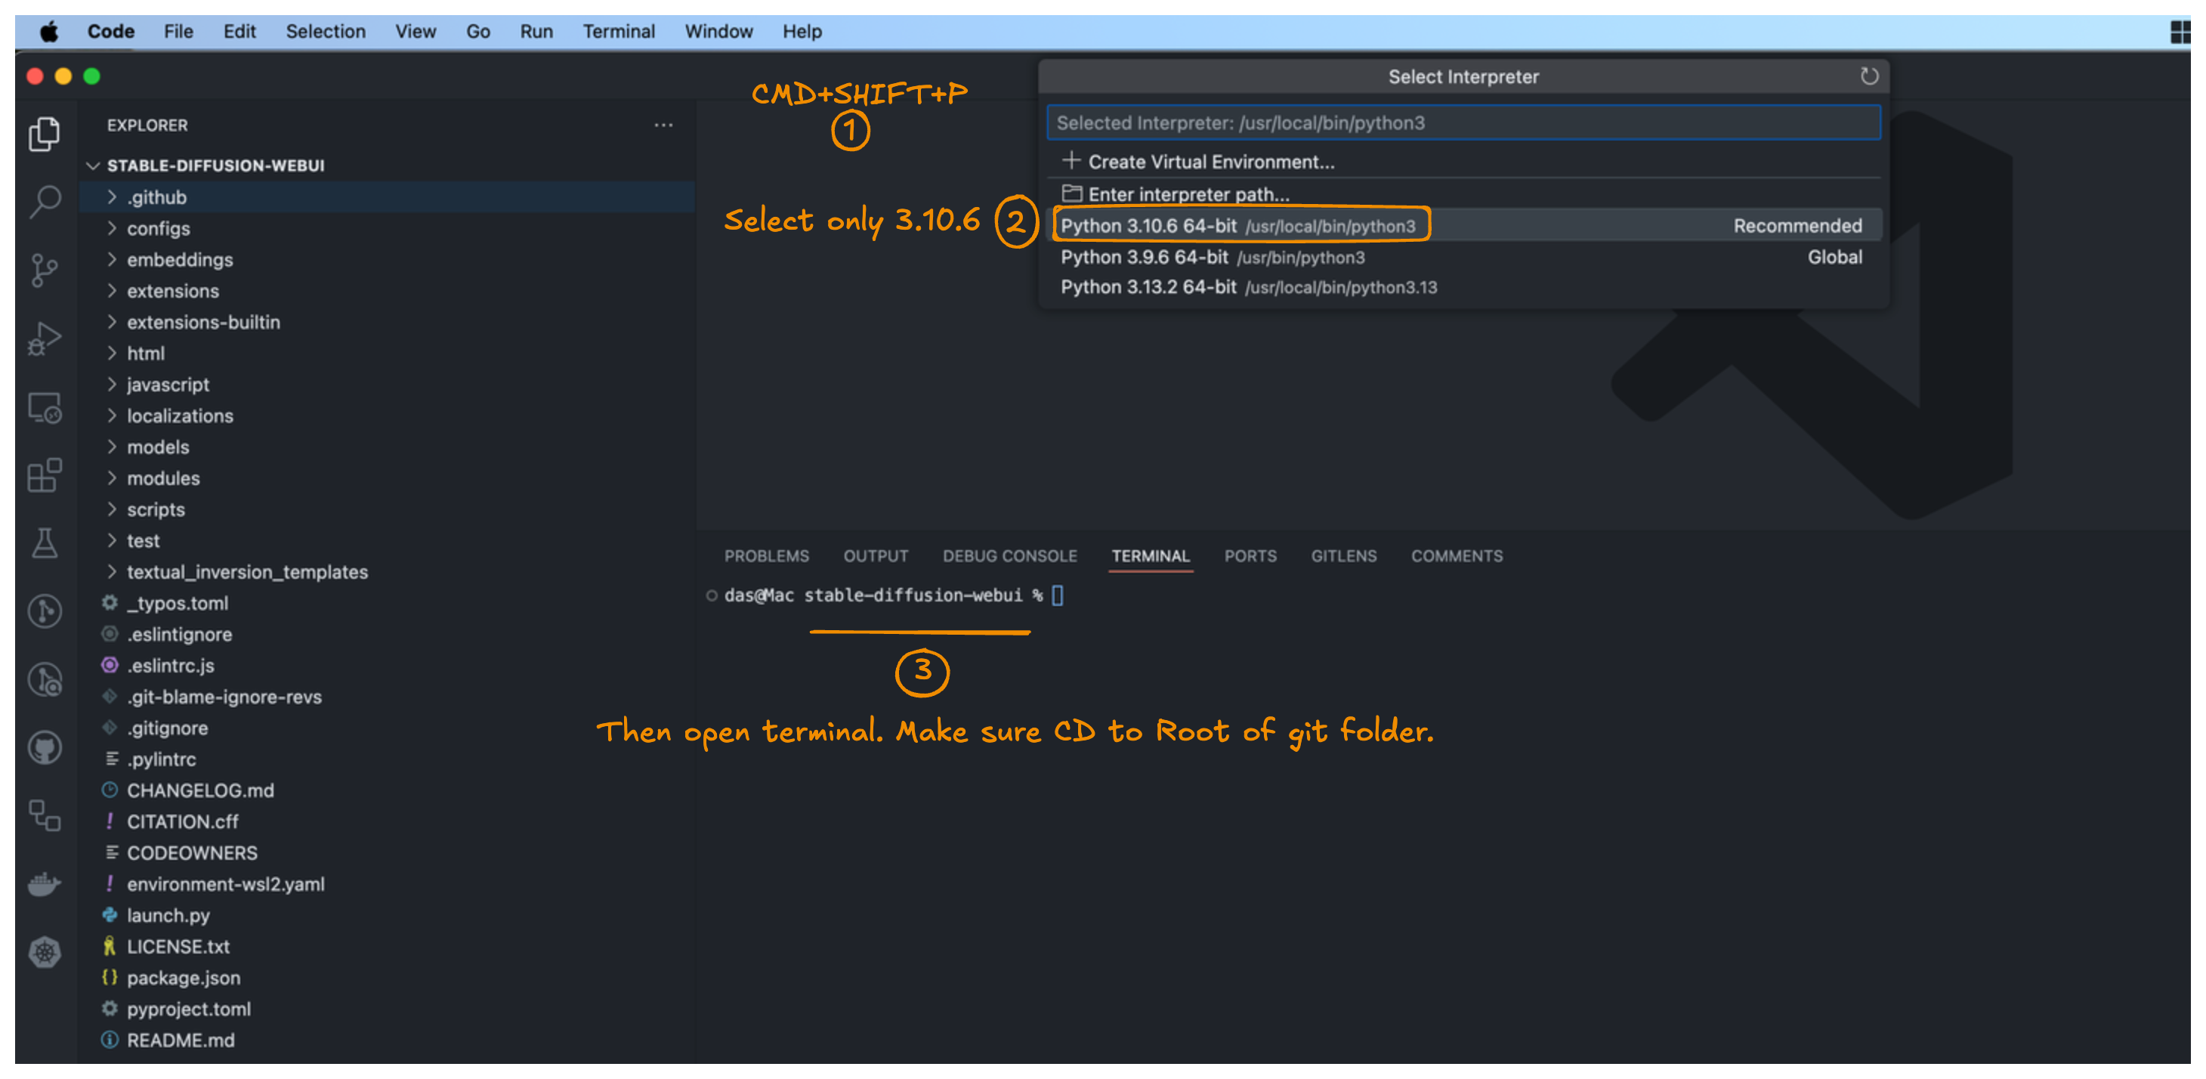
Task: Open Explorer more actions ellipsis
Action: pyautogui.click(x=663, y=125)
